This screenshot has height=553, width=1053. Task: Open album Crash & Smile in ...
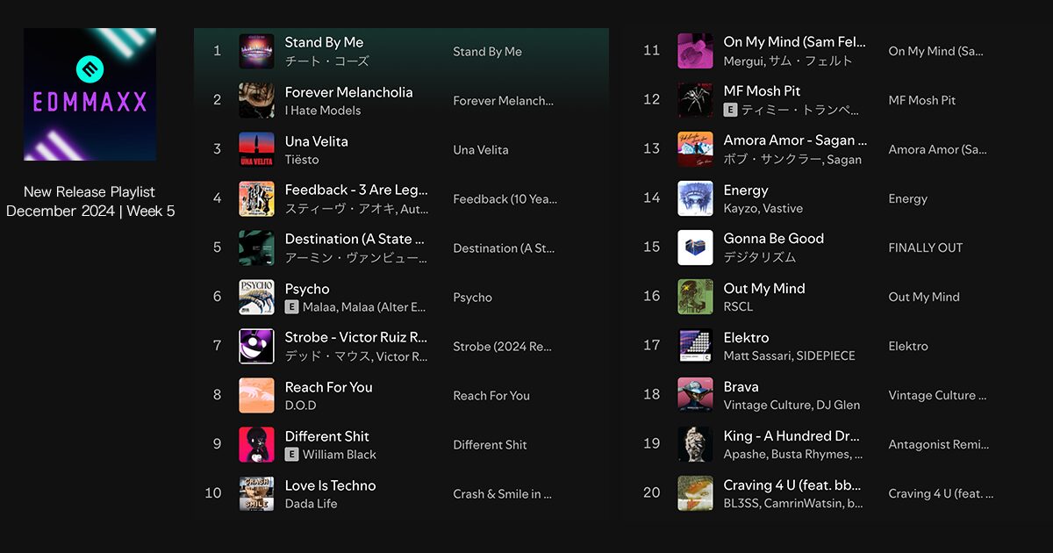point(502,493)
